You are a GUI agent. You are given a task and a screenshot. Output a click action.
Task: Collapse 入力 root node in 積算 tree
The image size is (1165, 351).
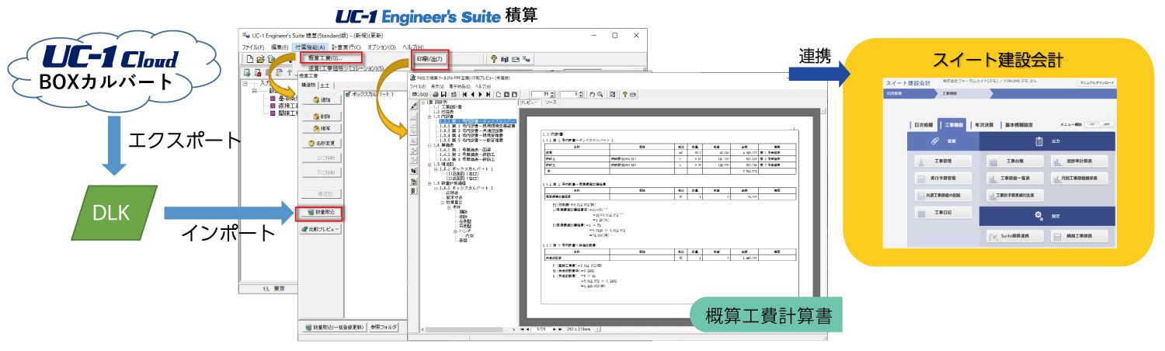[x=246, y=83]
